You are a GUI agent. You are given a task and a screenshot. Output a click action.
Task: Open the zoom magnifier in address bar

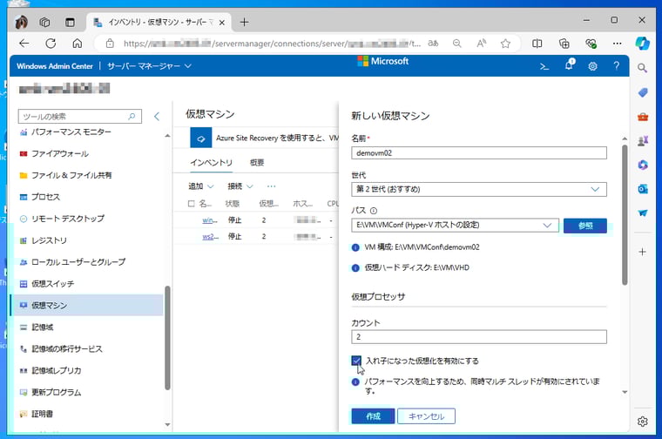coord(456,43)
